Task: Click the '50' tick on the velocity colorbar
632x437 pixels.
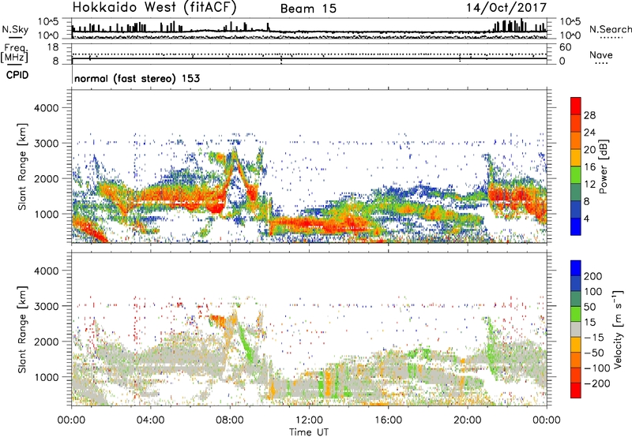Action: point(589,307)
